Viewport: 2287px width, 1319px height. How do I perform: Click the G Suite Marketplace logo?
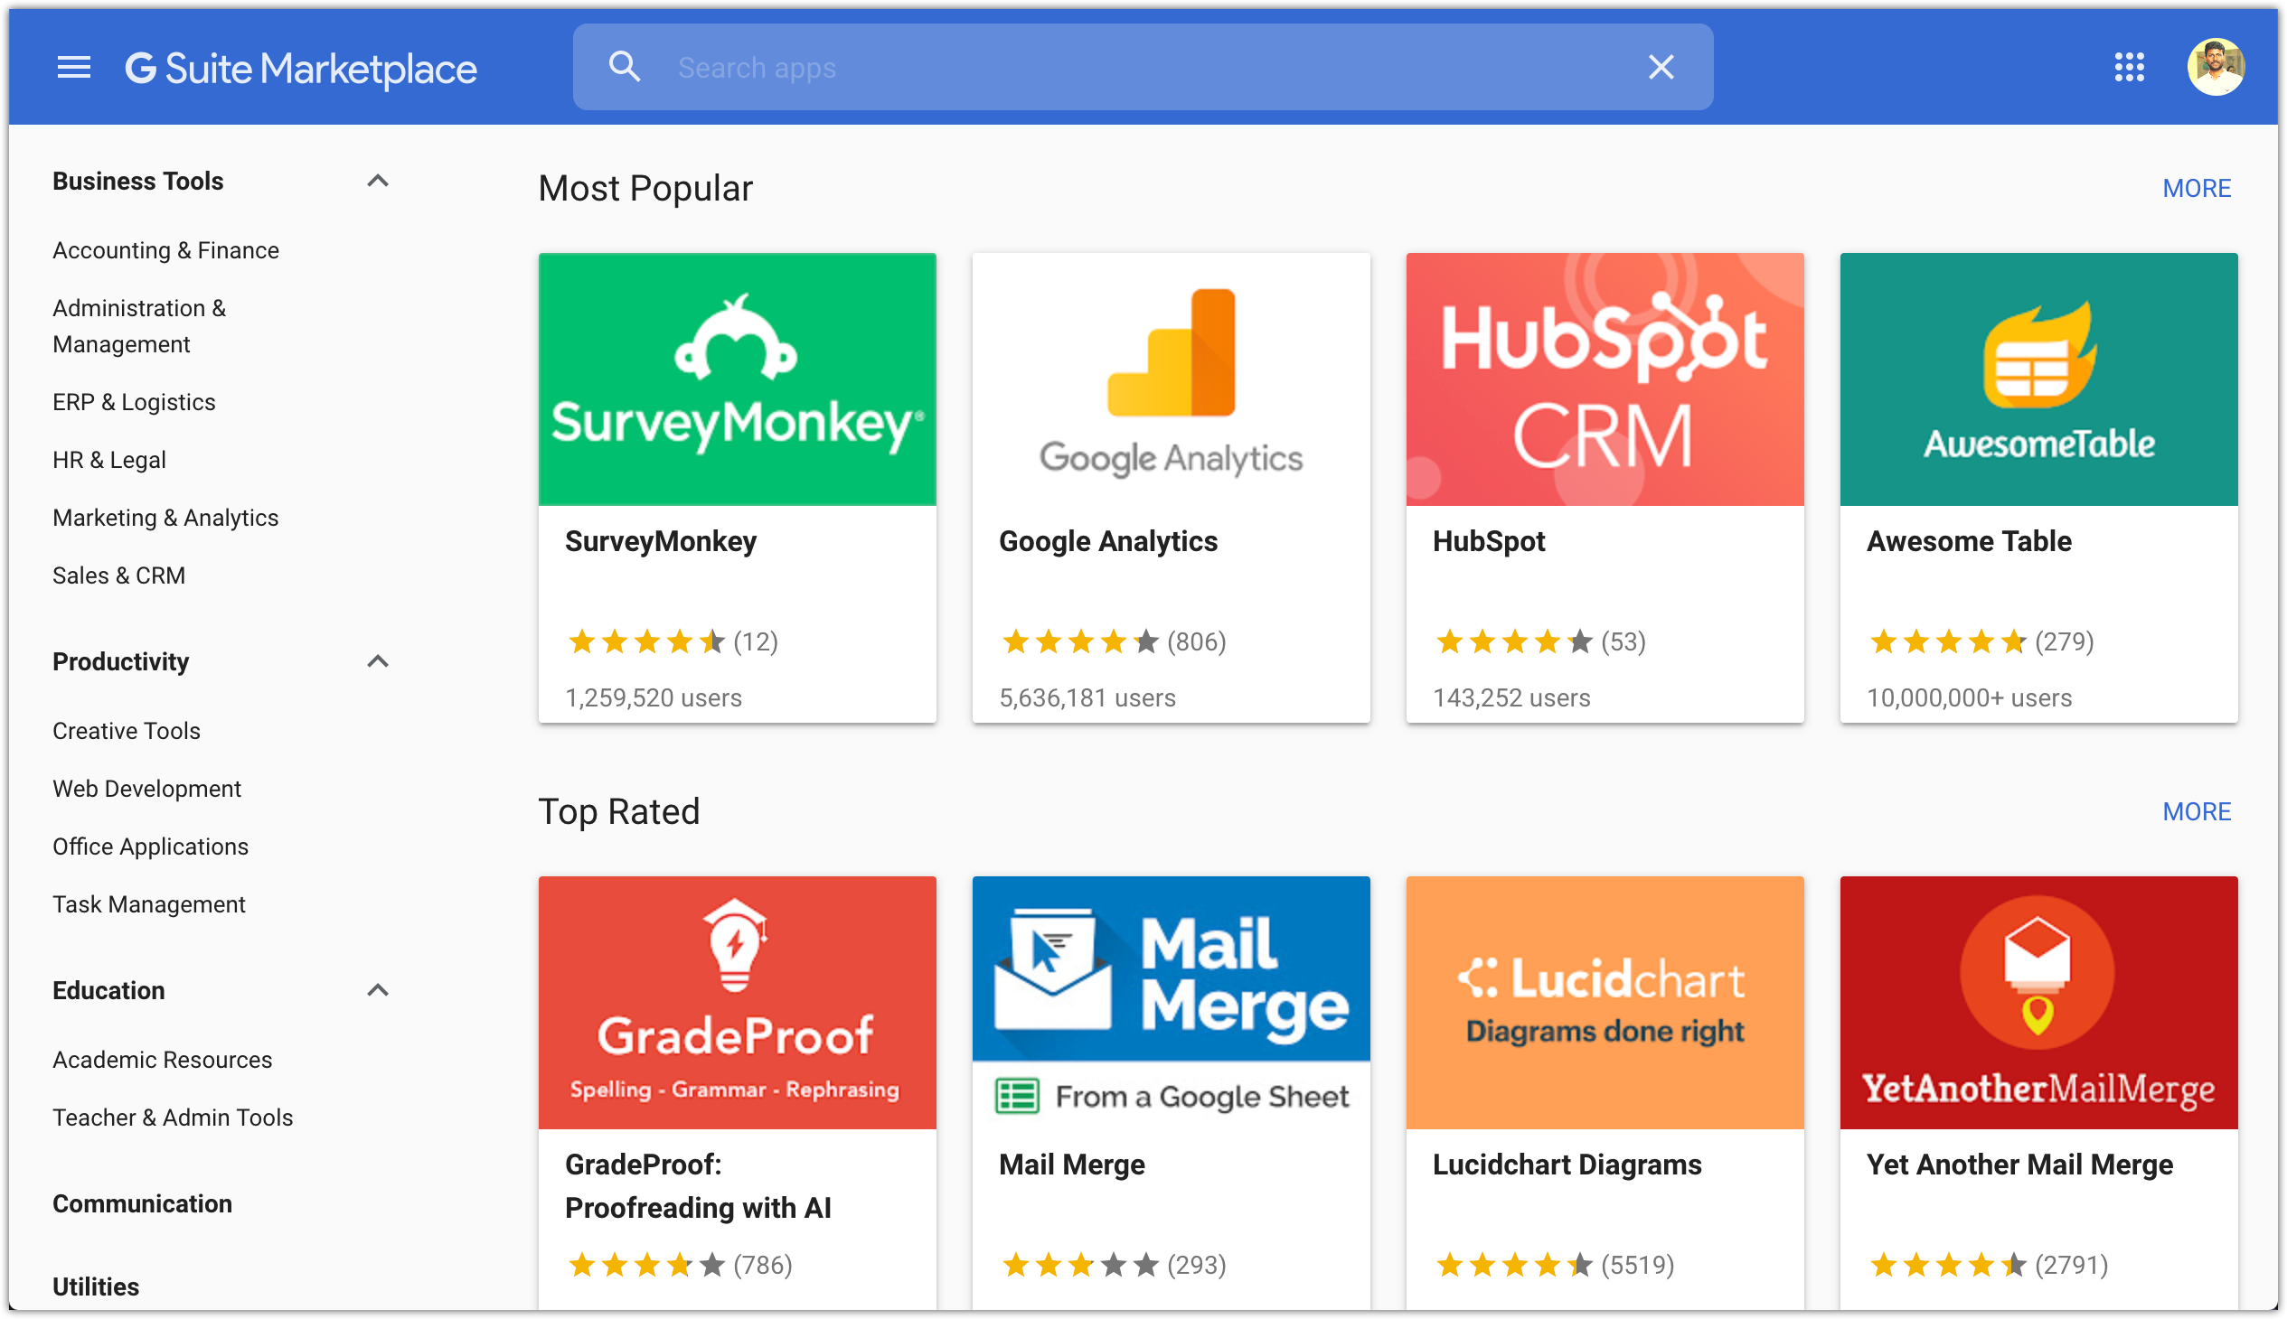pyautogui.click(x=301, y=69)
